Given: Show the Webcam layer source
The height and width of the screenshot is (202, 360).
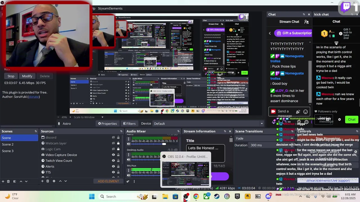Looking at the screenshot, I should [113, 143].
